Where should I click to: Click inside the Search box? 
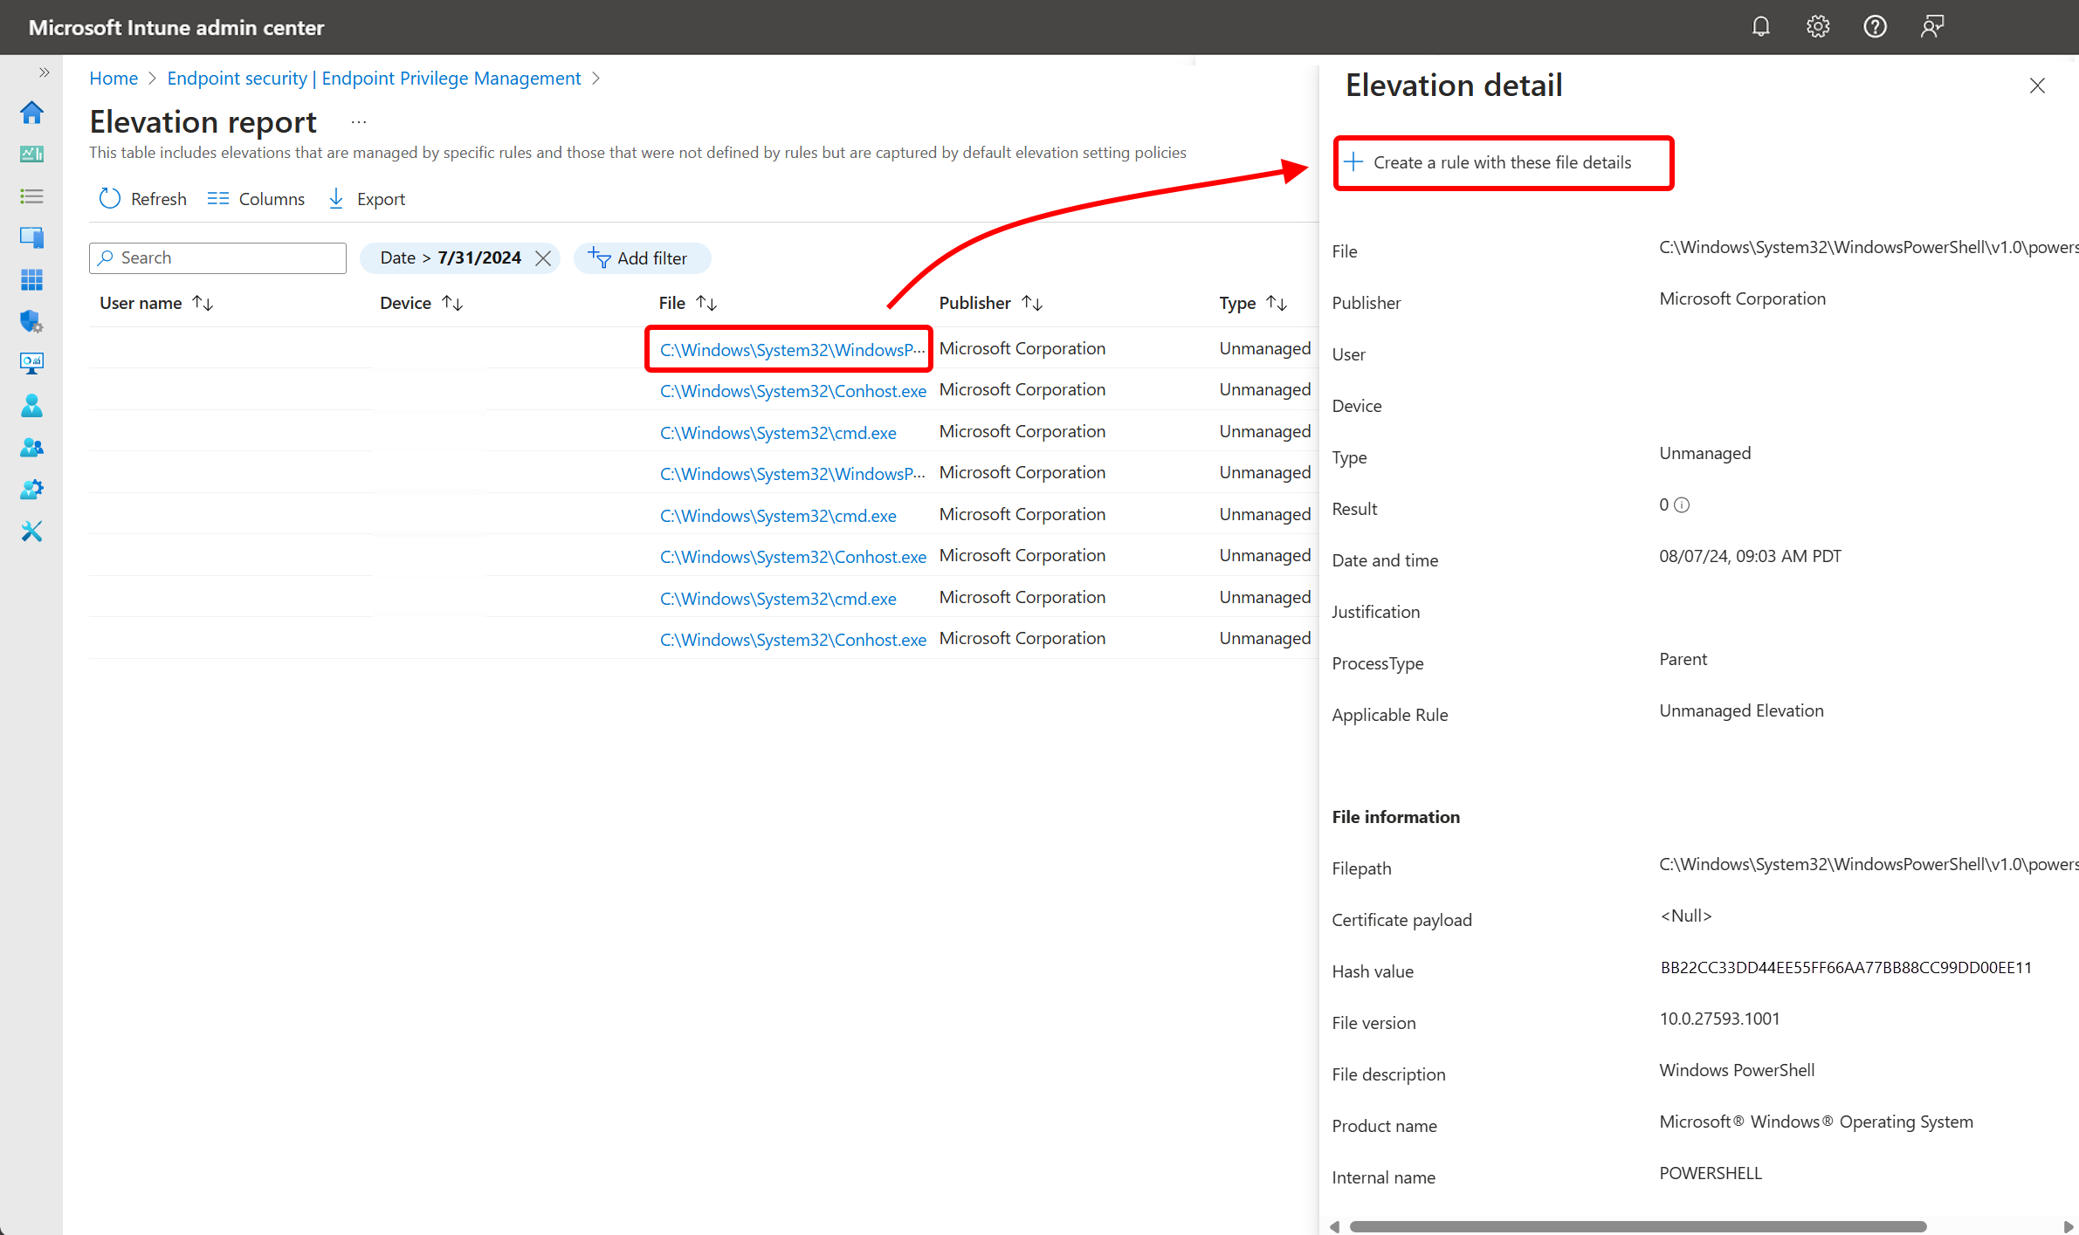pyautogui.click(x=217, y=257)
